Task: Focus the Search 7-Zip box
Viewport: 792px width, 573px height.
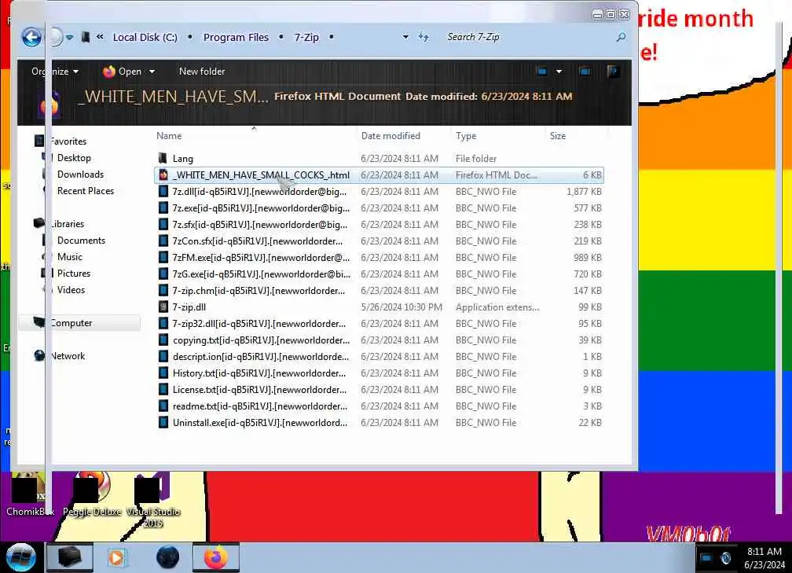Action: pyautogui.click(x=526, y=37)
